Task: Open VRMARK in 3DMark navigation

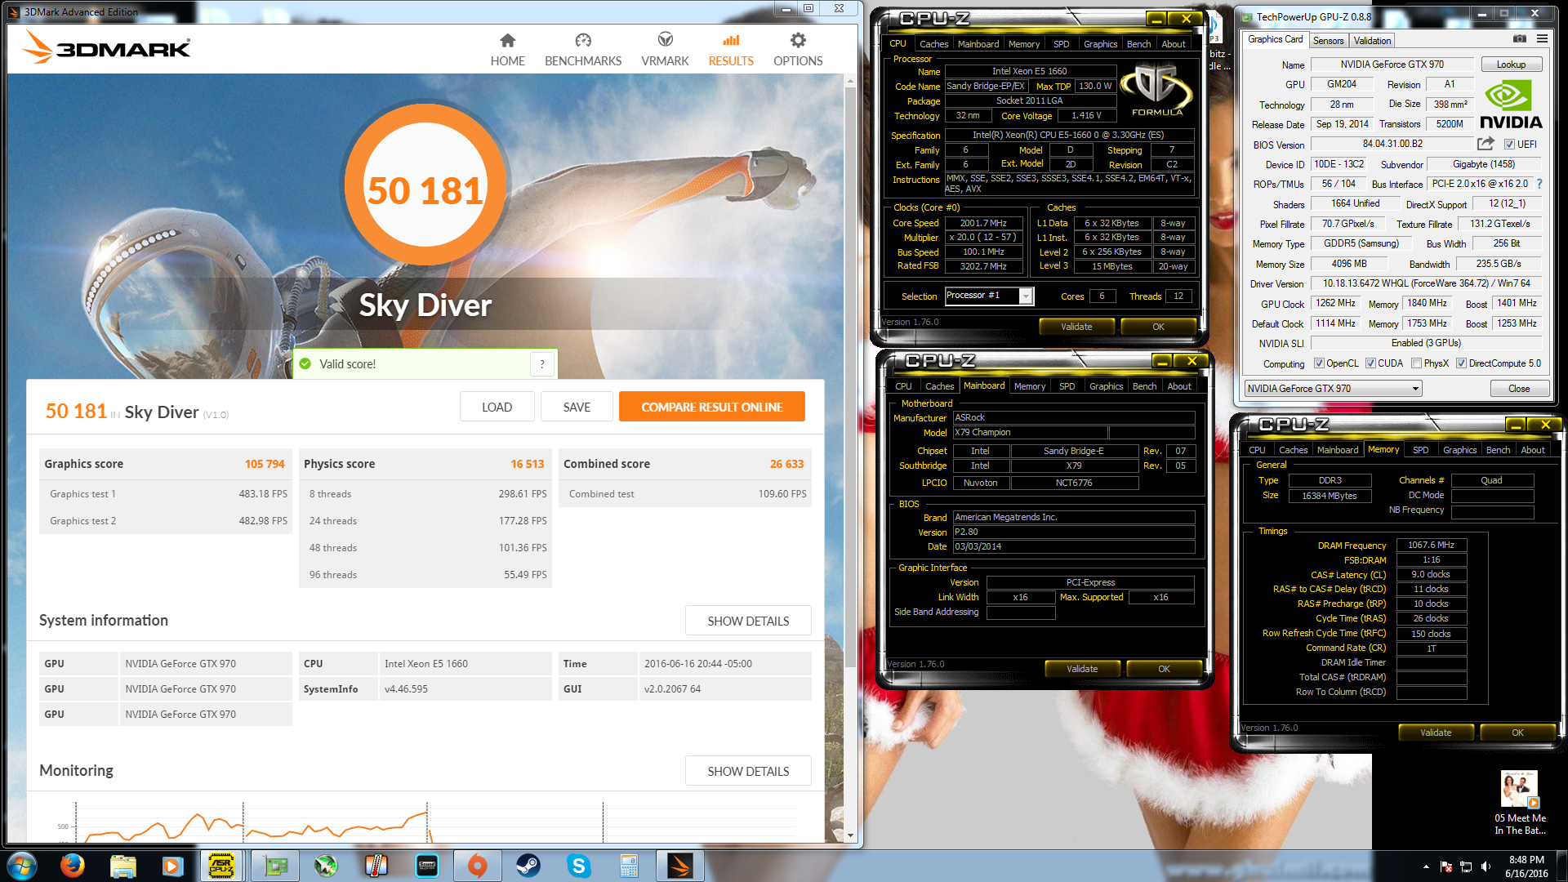Action: (x=665, y=50)
